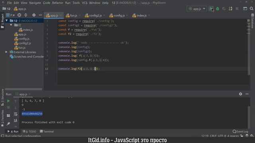
Task: Open the Event Log
Action: tap(240, 131)
